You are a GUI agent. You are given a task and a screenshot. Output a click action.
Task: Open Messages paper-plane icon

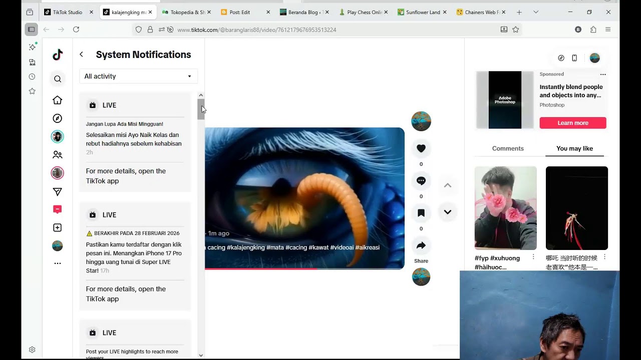click(58, 192)
